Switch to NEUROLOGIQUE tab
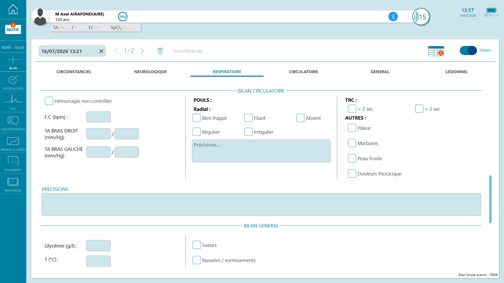 click(x=150, y=72)
